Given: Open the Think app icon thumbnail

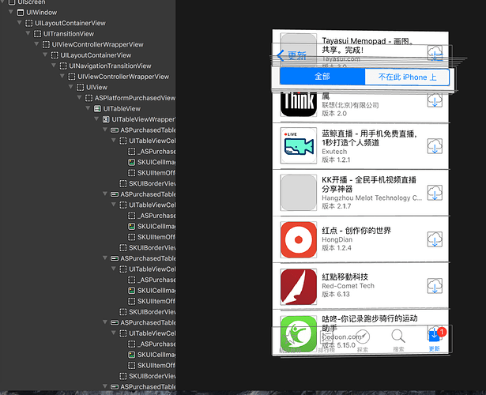Looking at the screenshot, I should pyautogui.click(x=299, y=103).
